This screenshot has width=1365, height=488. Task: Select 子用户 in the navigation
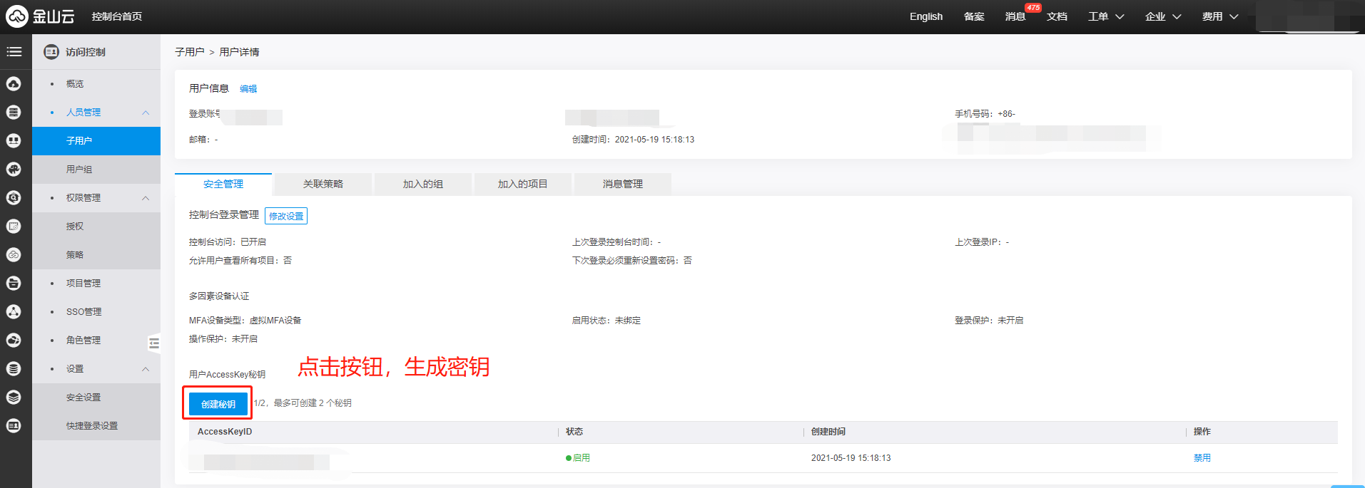(96, 141)
